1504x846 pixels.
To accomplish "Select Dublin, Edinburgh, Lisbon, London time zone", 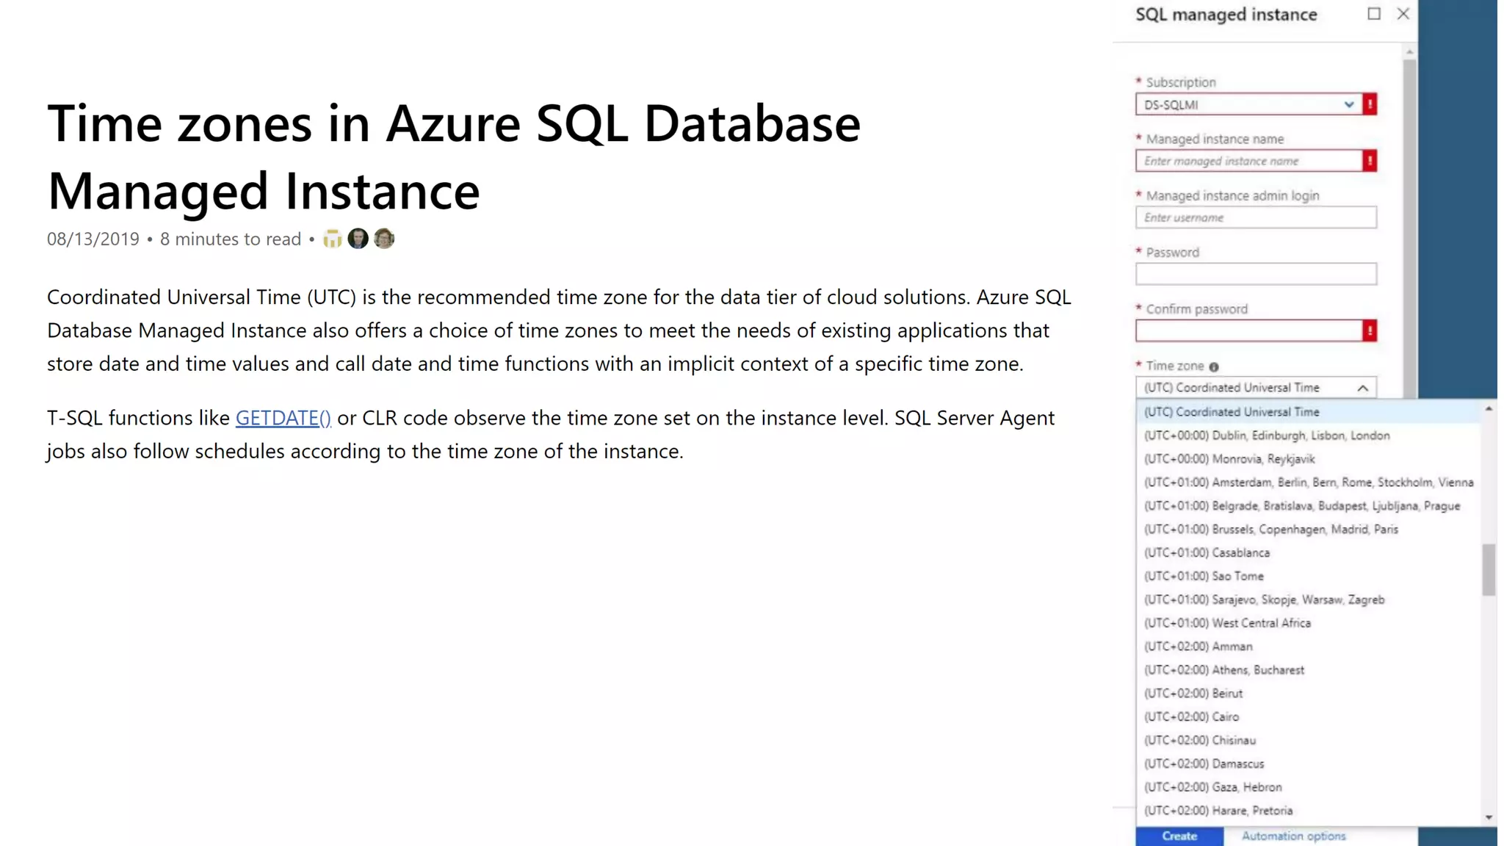I will (x=1267, y=435).
